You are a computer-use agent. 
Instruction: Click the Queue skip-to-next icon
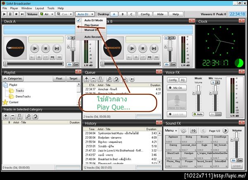132,79
